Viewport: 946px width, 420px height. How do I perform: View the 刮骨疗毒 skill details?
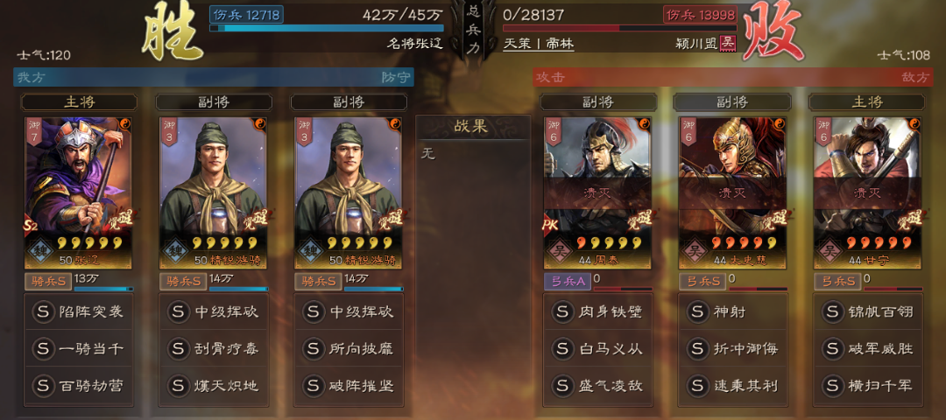click(x=213, y=348)
